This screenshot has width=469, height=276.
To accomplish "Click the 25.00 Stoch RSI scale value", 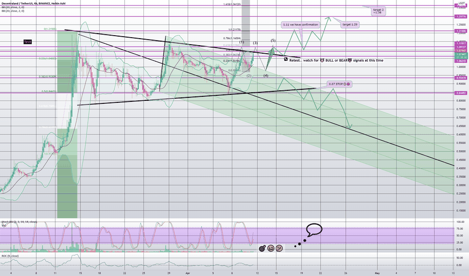I will (460, 242).
